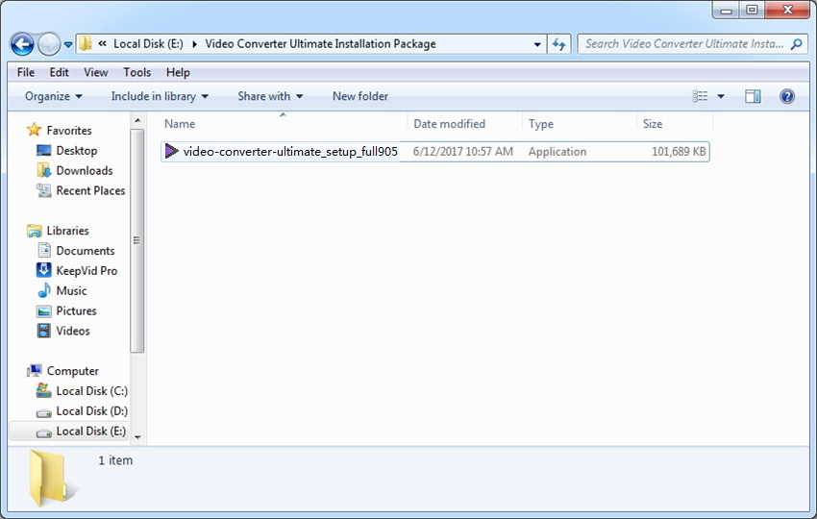Open the Share with dropdown

pos(270,96)
